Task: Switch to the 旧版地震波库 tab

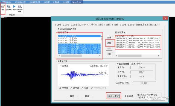Action: (x=142, y=25)
